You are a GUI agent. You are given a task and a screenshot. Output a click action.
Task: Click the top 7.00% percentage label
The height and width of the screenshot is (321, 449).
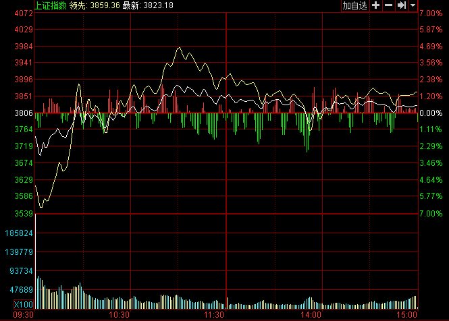[430, 13]
